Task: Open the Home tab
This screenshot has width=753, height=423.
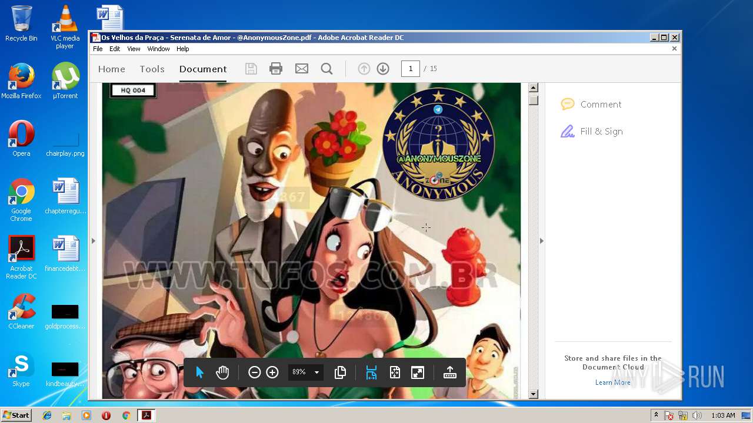Action: click(112, 69)
